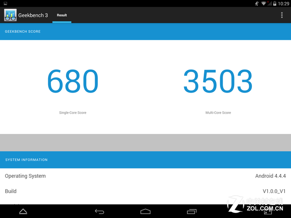Tap the Build row label
This screenshot has height=218, width=291.
point(11,191)
